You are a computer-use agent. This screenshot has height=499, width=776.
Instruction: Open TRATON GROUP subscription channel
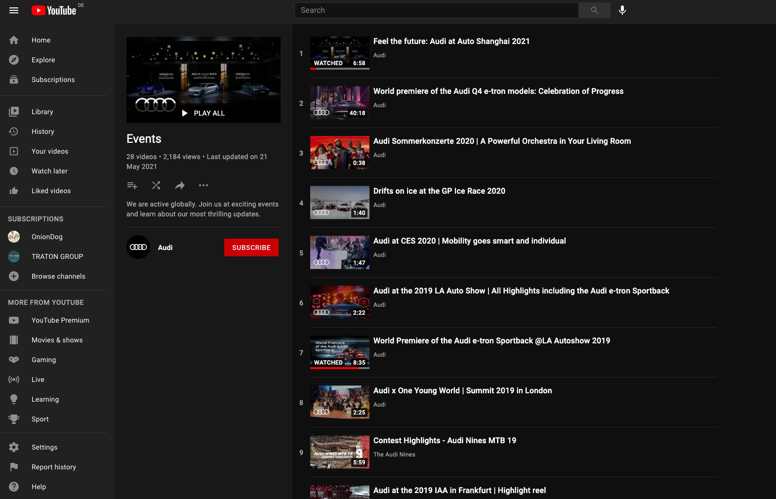(53, 256)
